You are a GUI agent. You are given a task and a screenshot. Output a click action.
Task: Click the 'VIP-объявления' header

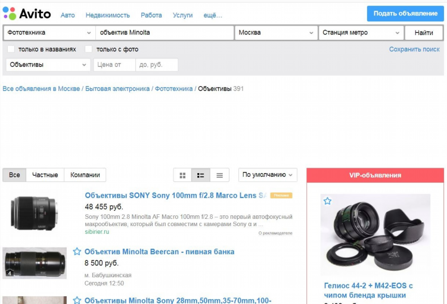(x=375, y=175)
